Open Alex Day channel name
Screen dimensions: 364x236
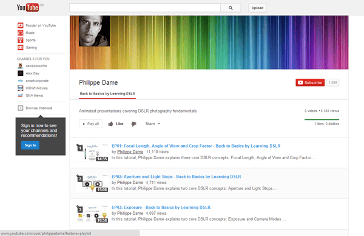coord(33,73)
